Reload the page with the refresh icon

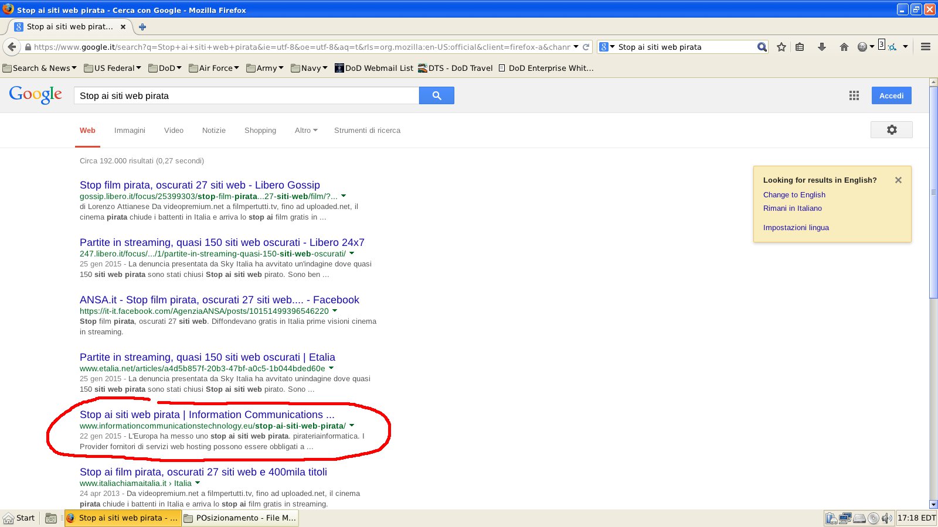point(586,47)
